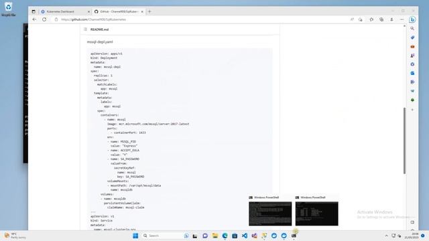
Task: Open the Edge sidebar search icon
Action: [x=412, y=28]
